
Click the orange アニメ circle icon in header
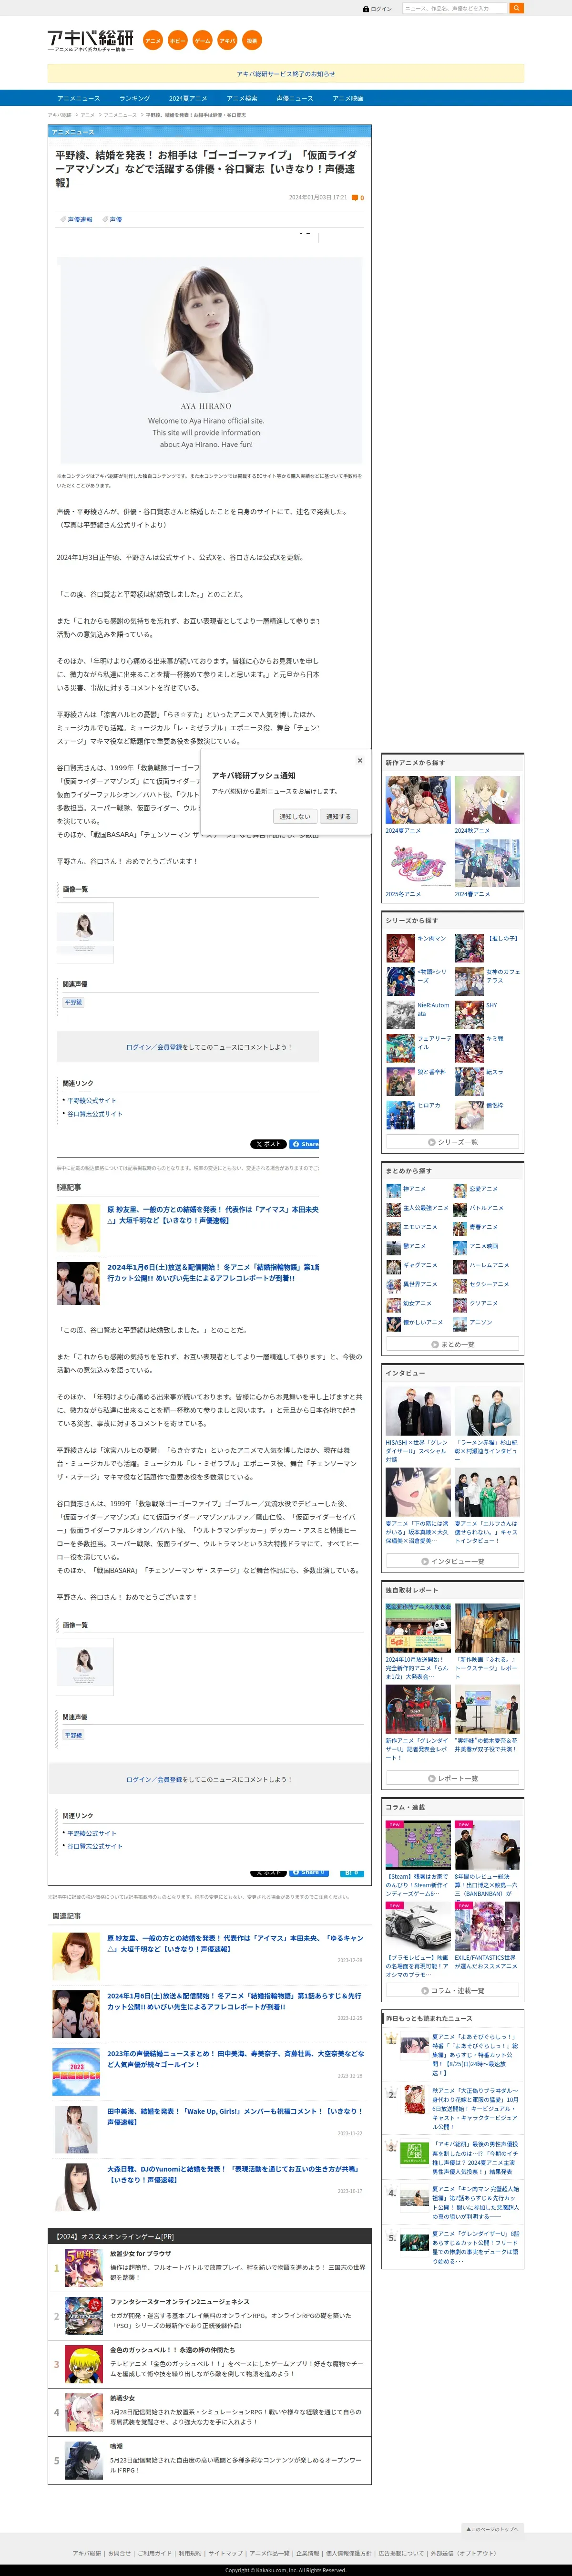coord(152,41)
